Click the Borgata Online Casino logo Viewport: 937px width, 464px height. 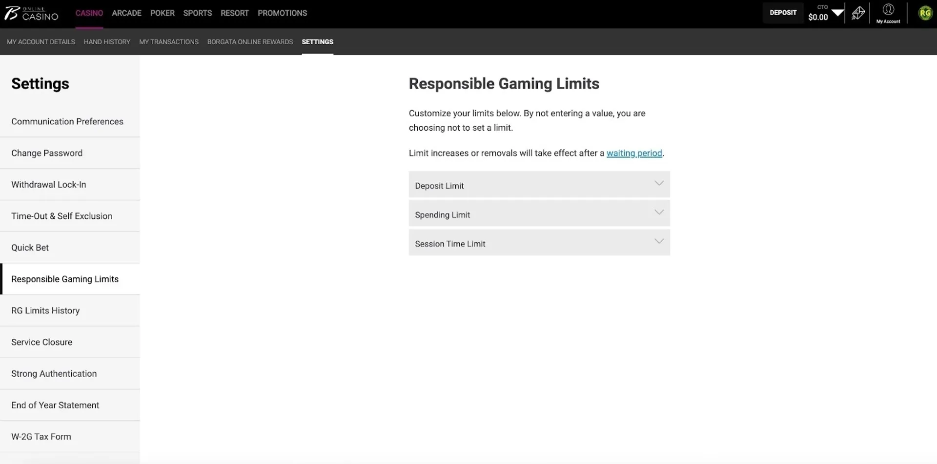point(32,13)
